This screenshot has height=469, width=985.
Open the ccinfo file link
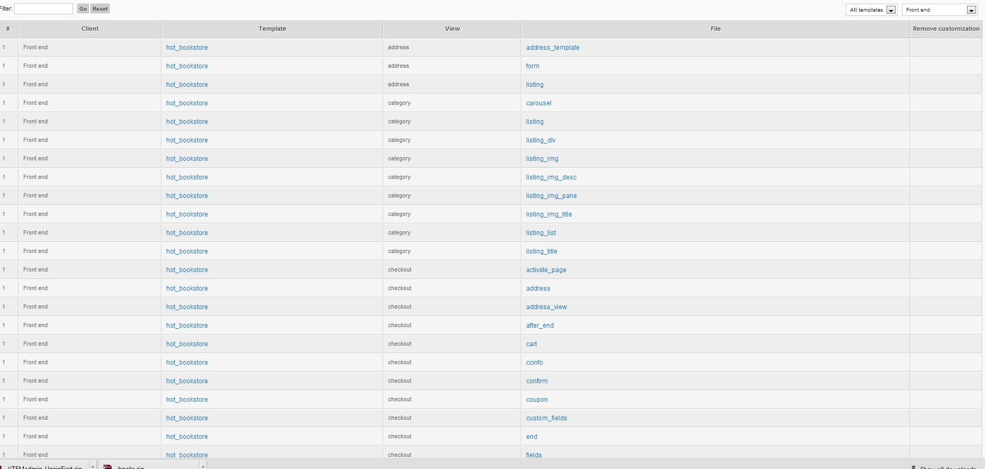535,363
